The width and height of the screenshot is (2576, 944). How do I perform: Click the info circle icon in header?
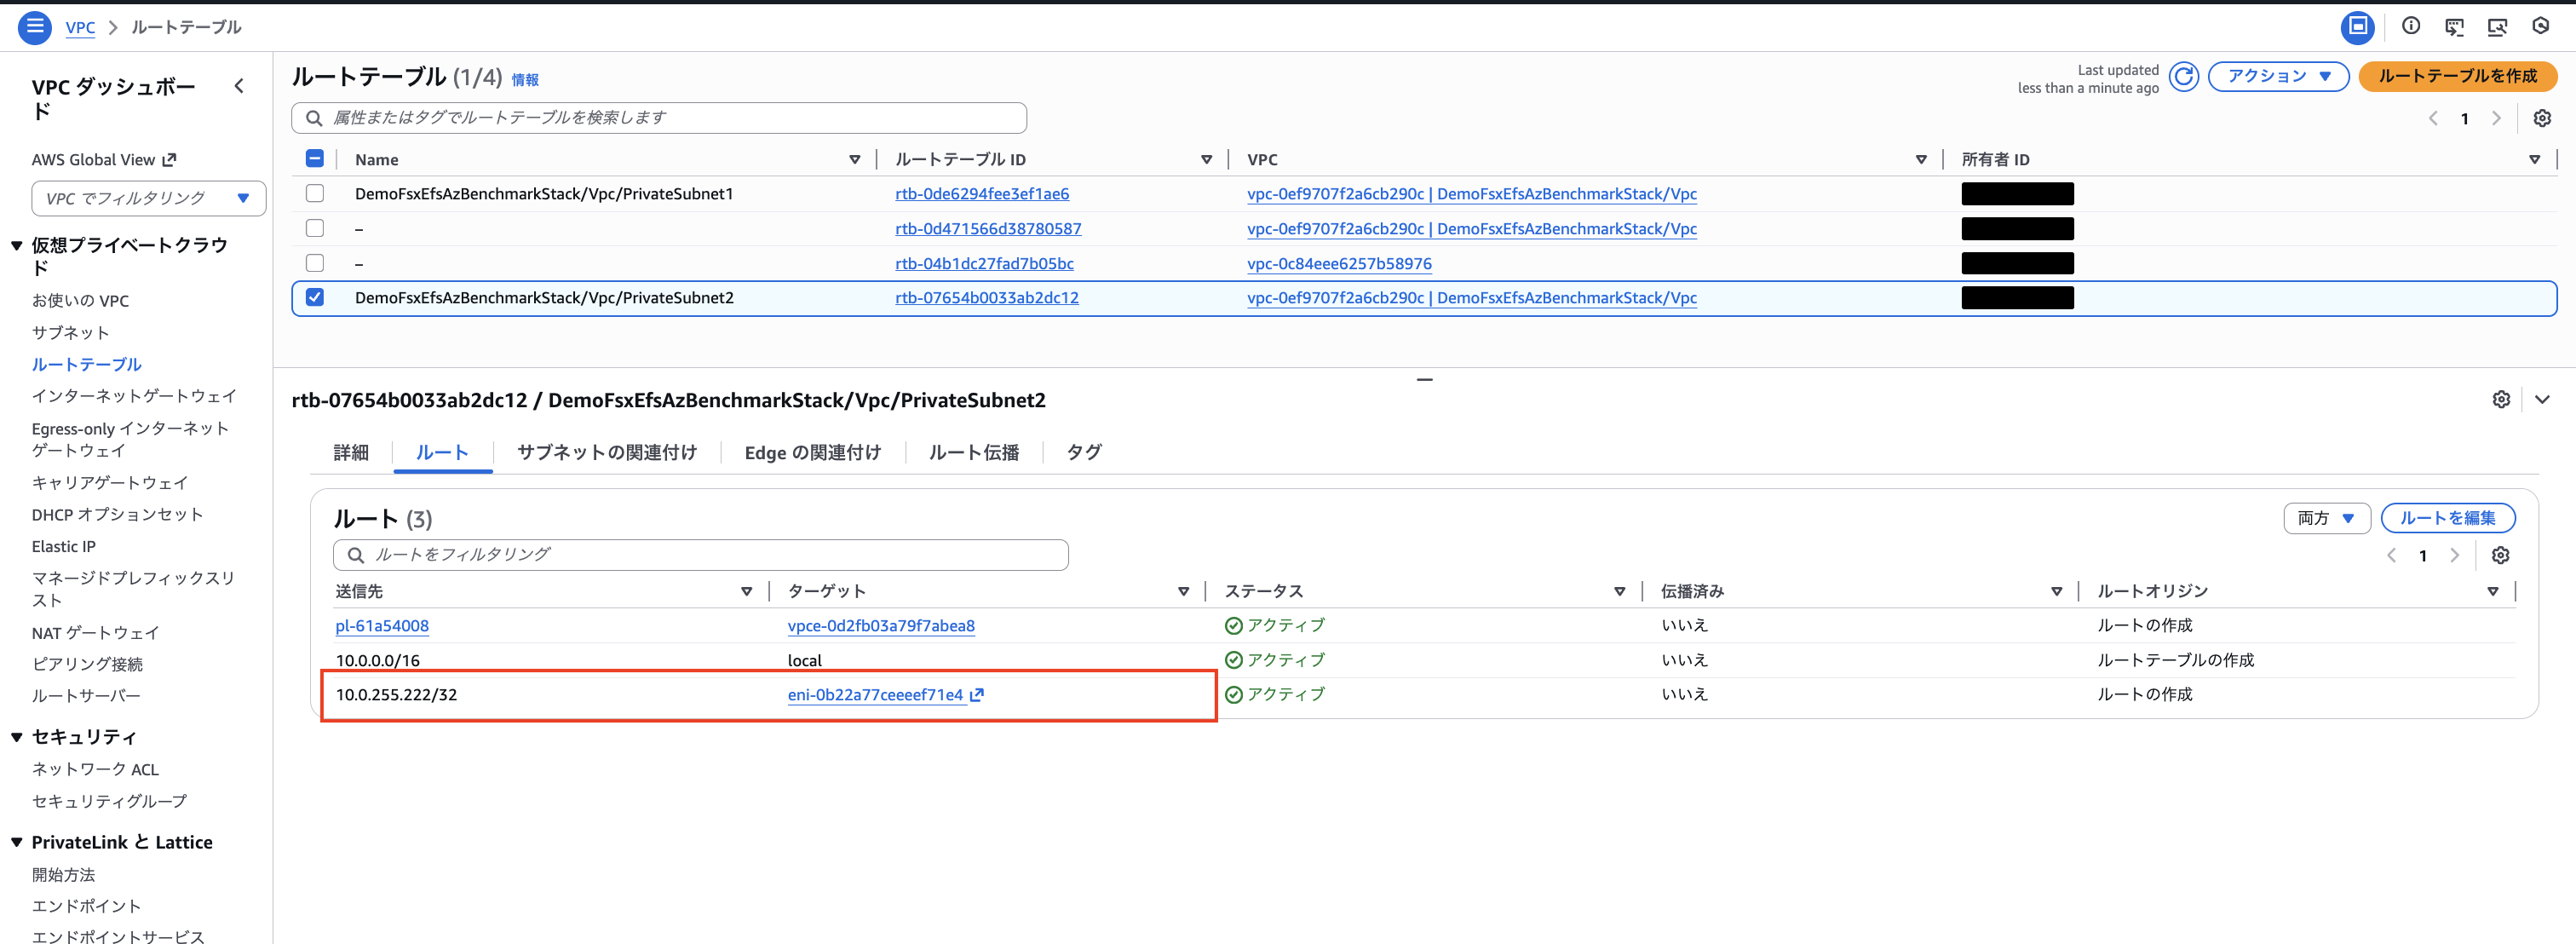(2411, 27)
